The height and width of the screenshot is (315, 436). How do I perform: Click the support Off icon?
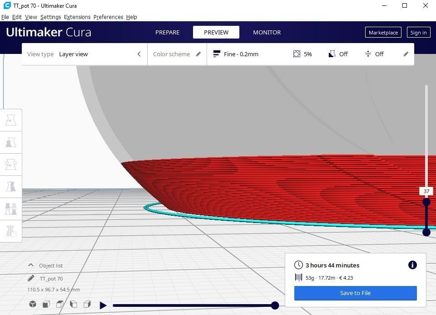click(332, 54)
